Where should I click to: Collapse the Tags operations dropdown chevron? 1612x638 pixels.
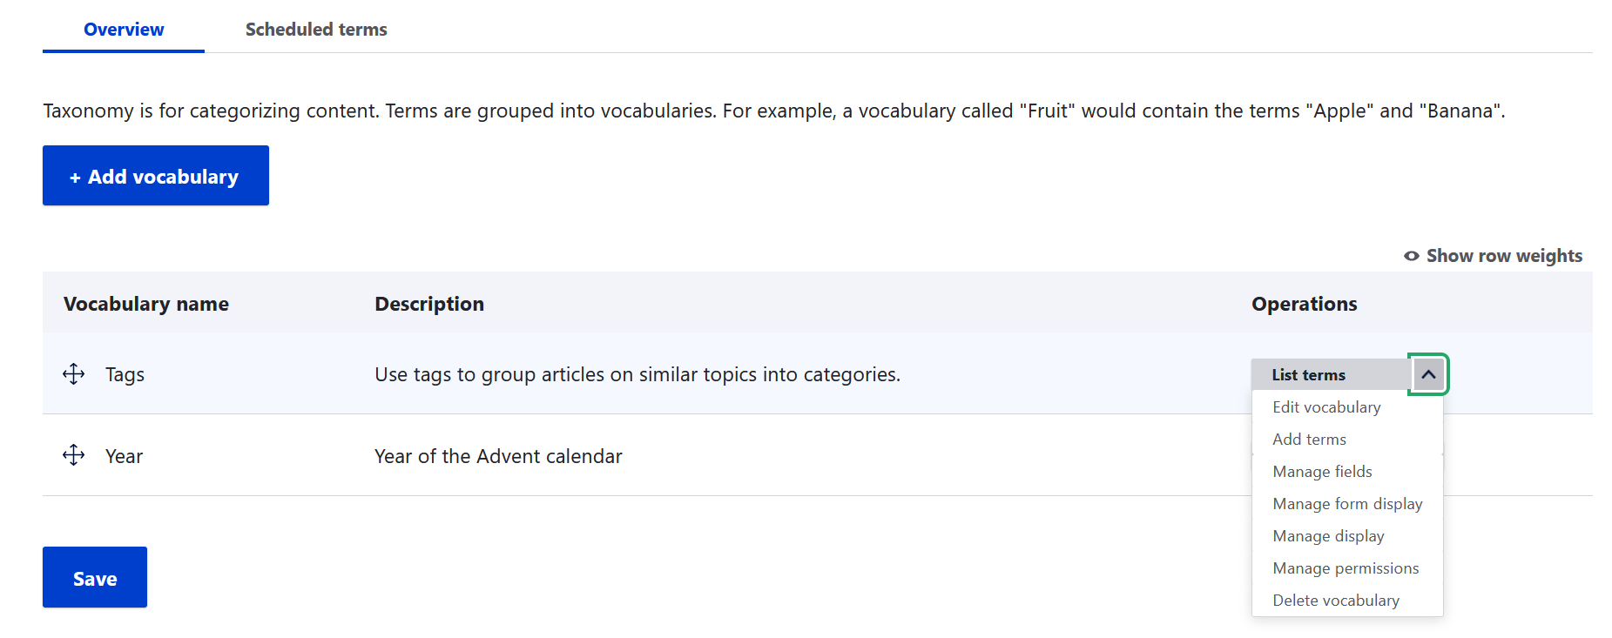click(x=1428, y=374)
